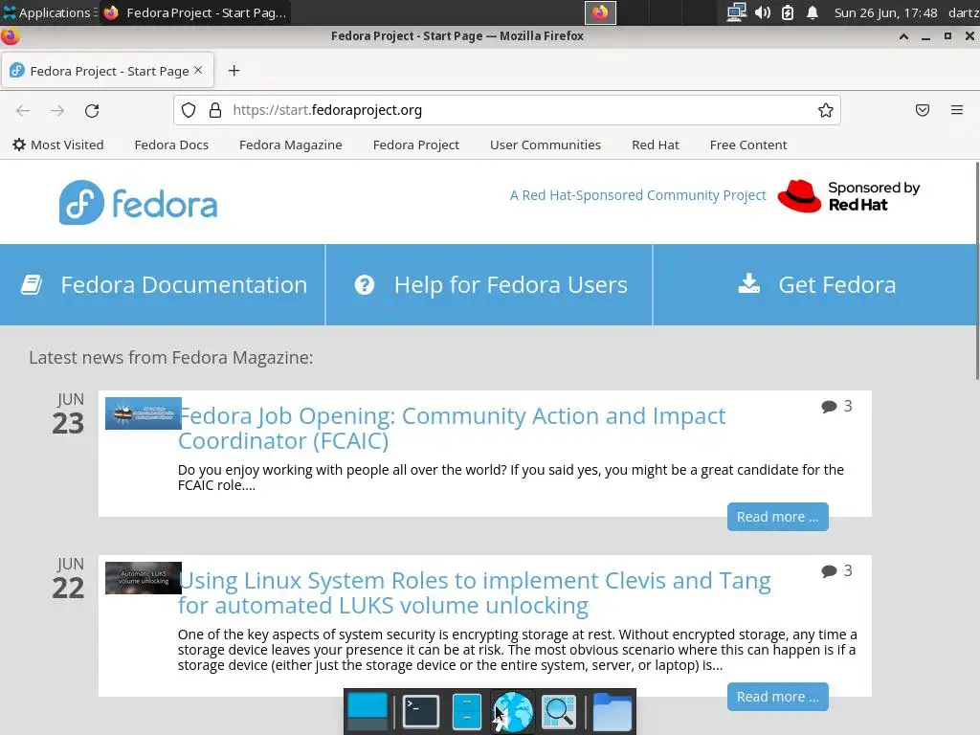Click the Automatic LUKS article thumbnail
This screenshot has height=735, width=980.
(x=144, y=578)
